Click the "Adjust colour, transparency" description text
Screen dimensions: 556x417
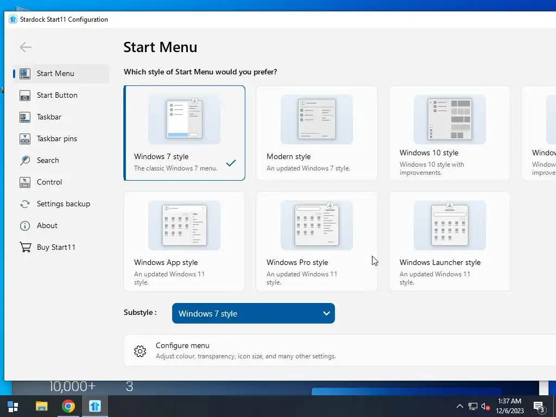click(x=246, y=356)
